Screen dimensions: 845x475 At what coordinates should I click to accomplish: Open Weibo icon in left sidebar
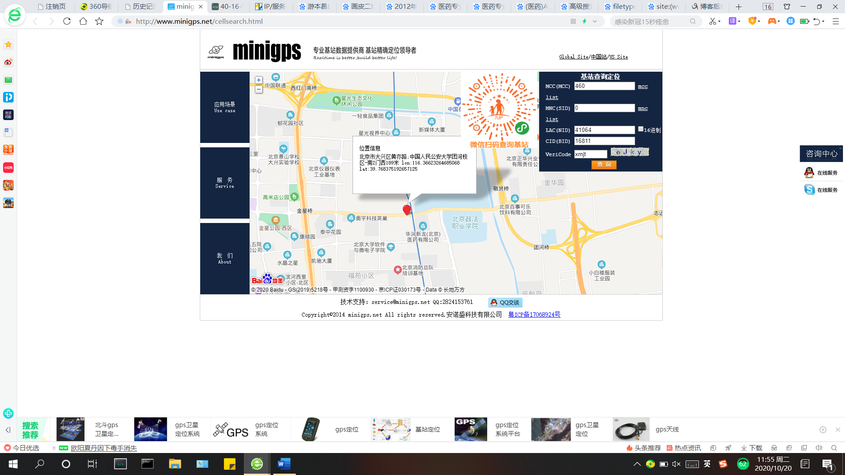(8, 62)
